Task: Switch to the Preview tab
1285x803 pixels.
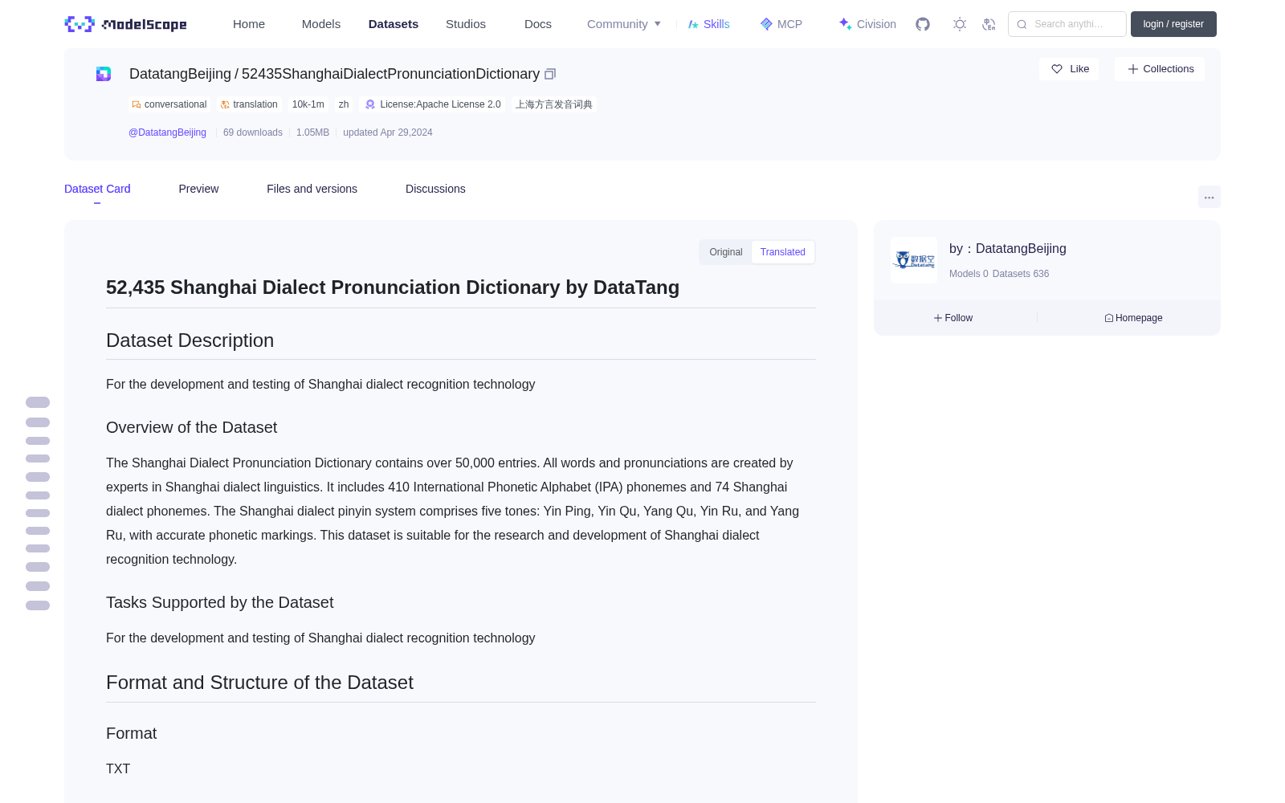Action: [198, 189]
